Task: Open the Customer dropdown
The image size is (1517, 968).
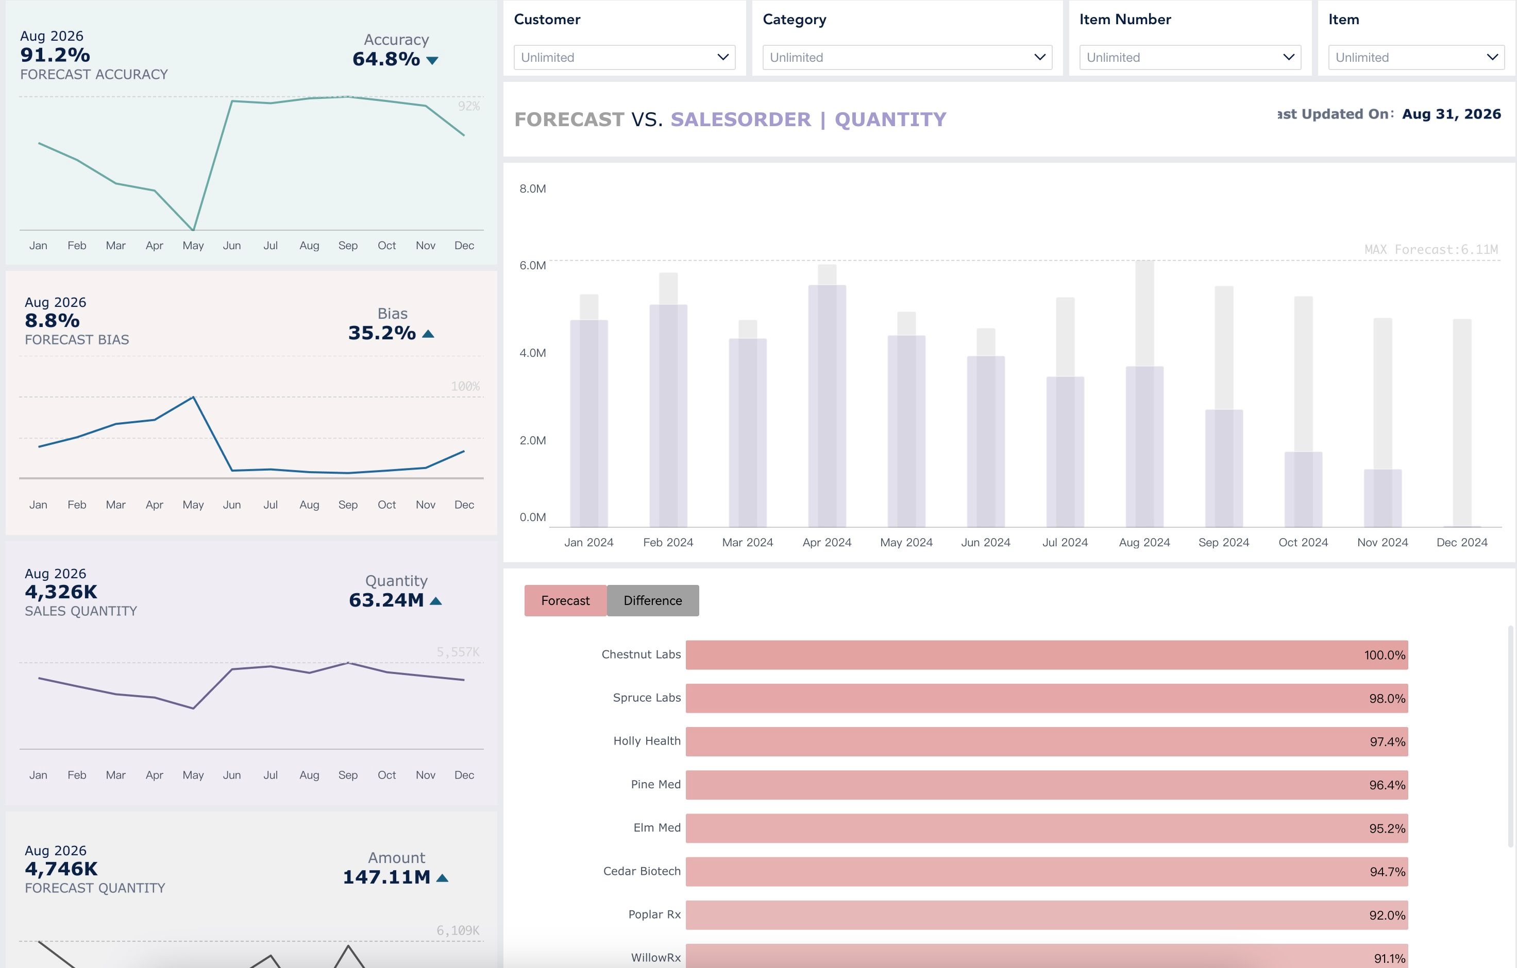Action: pos(625,57)
